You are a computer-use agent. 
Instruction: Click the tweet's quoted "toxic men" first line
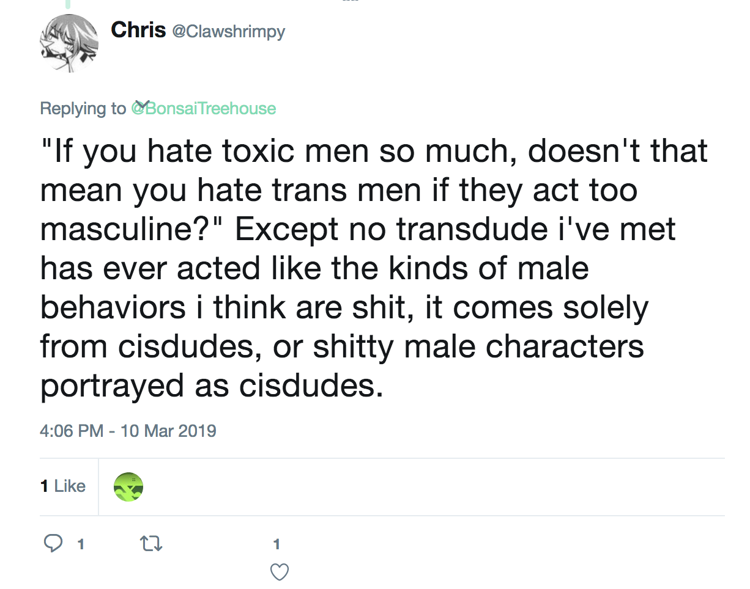pyautogui.click(x=373, y=150)
